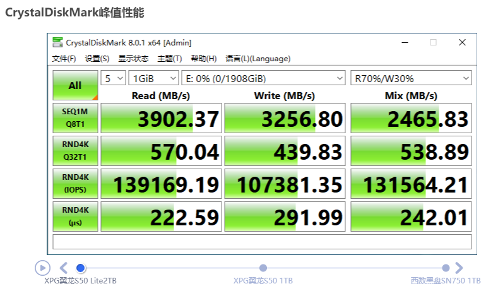Viewport: 486px width, 291px height.
Task: Select the latency read value 222.59
Action: coord(161,217)
